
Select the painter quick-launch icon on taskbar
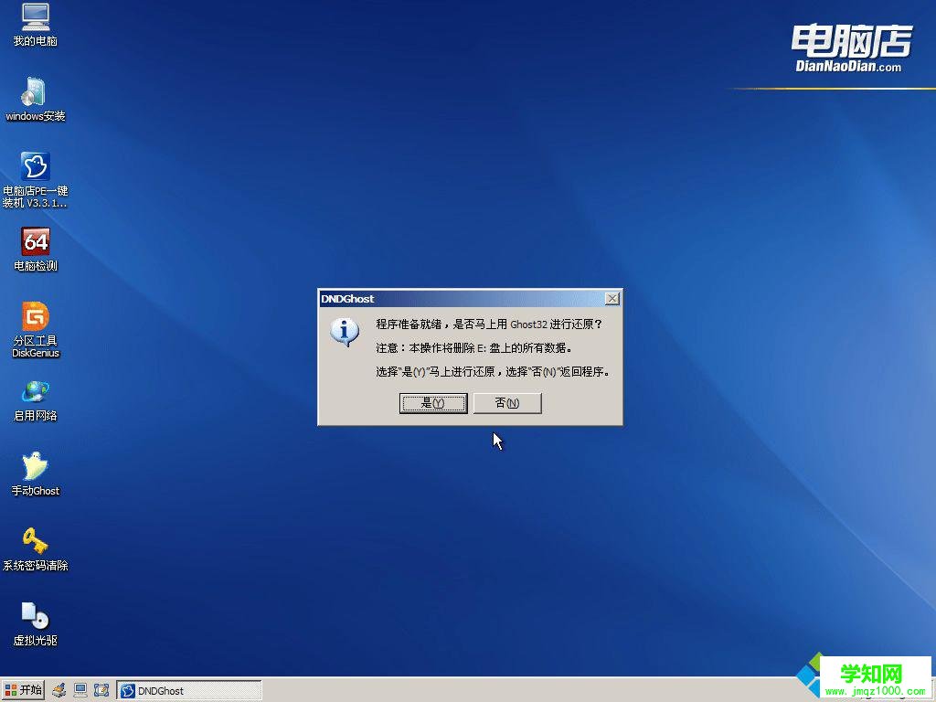pos(58,690)
